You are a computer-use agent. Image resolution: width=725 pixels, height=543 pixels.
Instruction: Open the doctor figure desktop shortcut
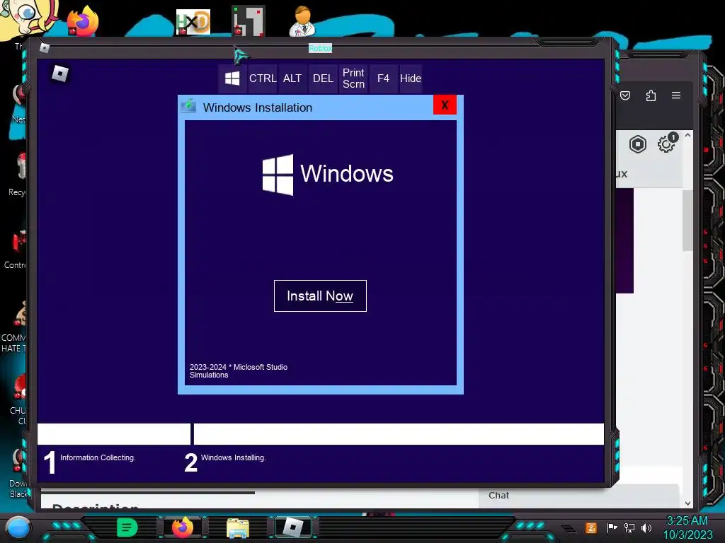click(302, 21)
